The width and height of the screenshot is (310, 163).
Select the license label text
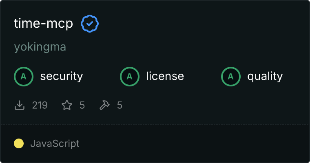point(165,76)
